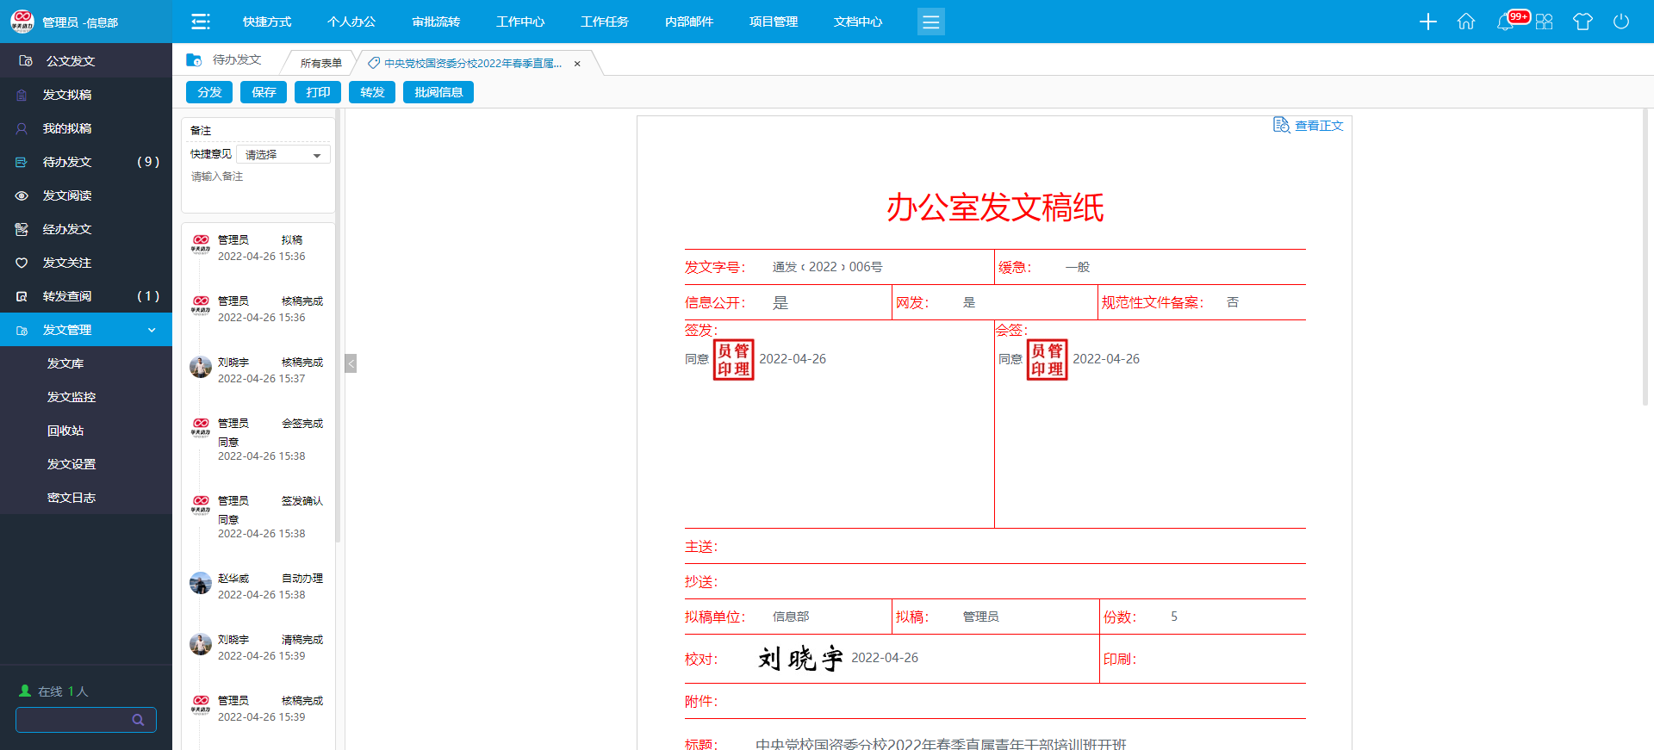Go to home via house icon
1654x750 pixels.
(x=1465, y=22)
